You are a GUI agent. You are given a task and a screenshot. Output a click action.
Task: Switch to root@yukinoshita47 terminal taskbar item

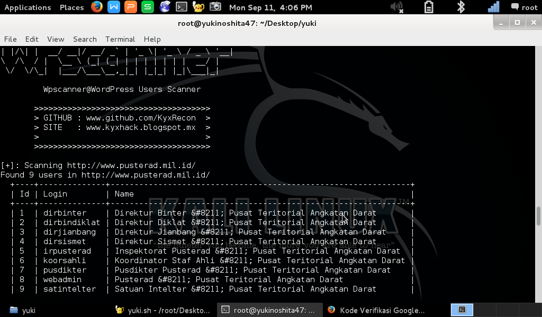tap(269, 310)
